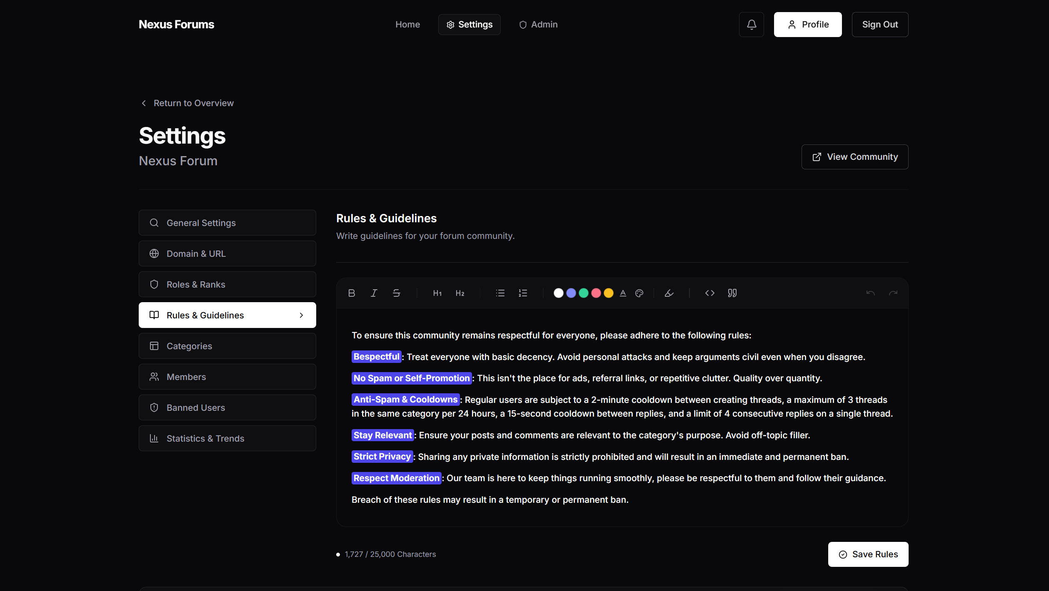Open Members section
Image resolution: width=1049 pixels, height=591 pixels.
click(x=227, y=377)
